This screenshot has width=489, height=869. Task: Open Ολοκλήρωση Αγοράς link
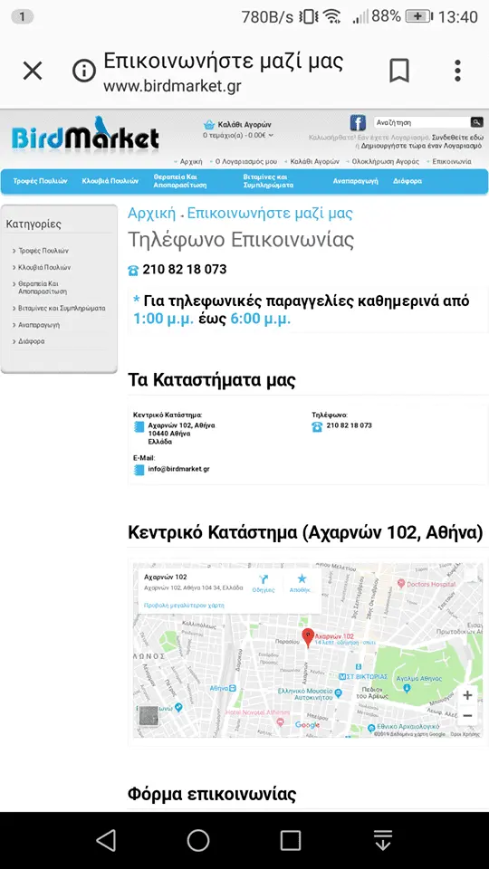[386, 162]
